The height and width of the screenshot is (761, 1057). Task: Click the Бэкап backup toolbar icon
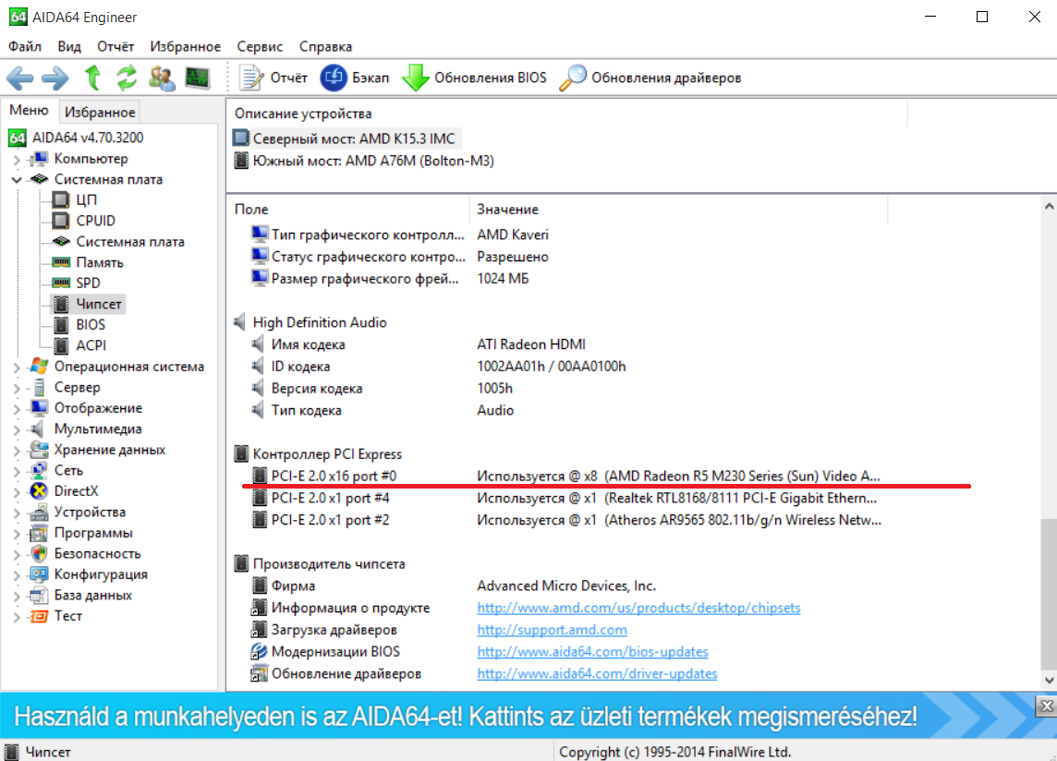[x=333, y=78]
